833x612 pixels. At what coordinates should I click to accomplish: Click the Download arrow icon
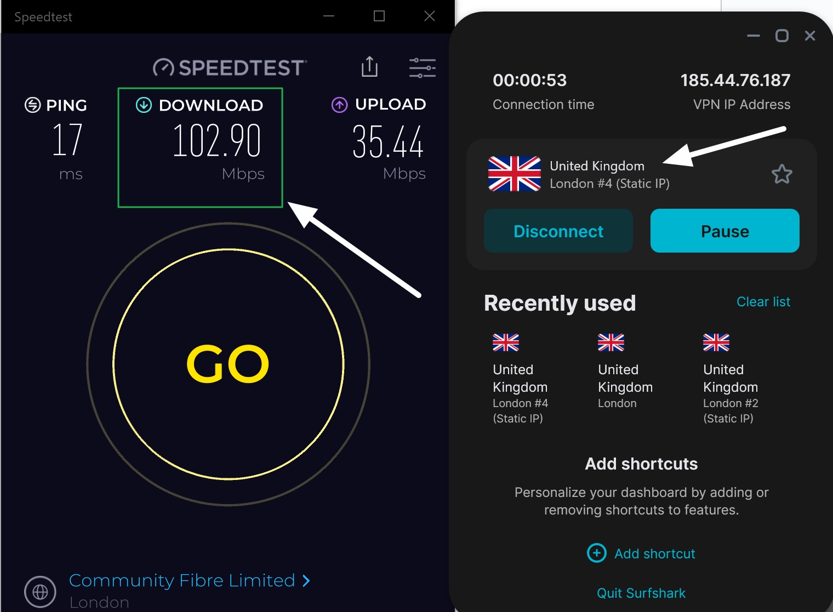(142, 105)
